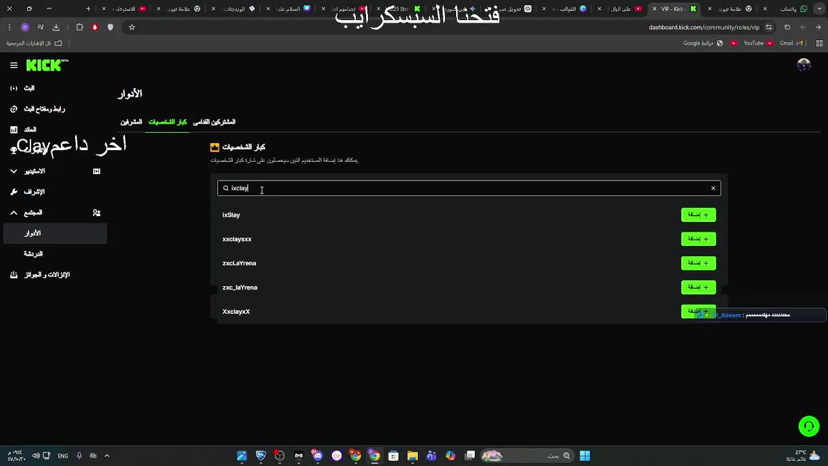Open the Kick hamburger sidebar menu
The height and width of the screenshot is (466, 828).
14,65
